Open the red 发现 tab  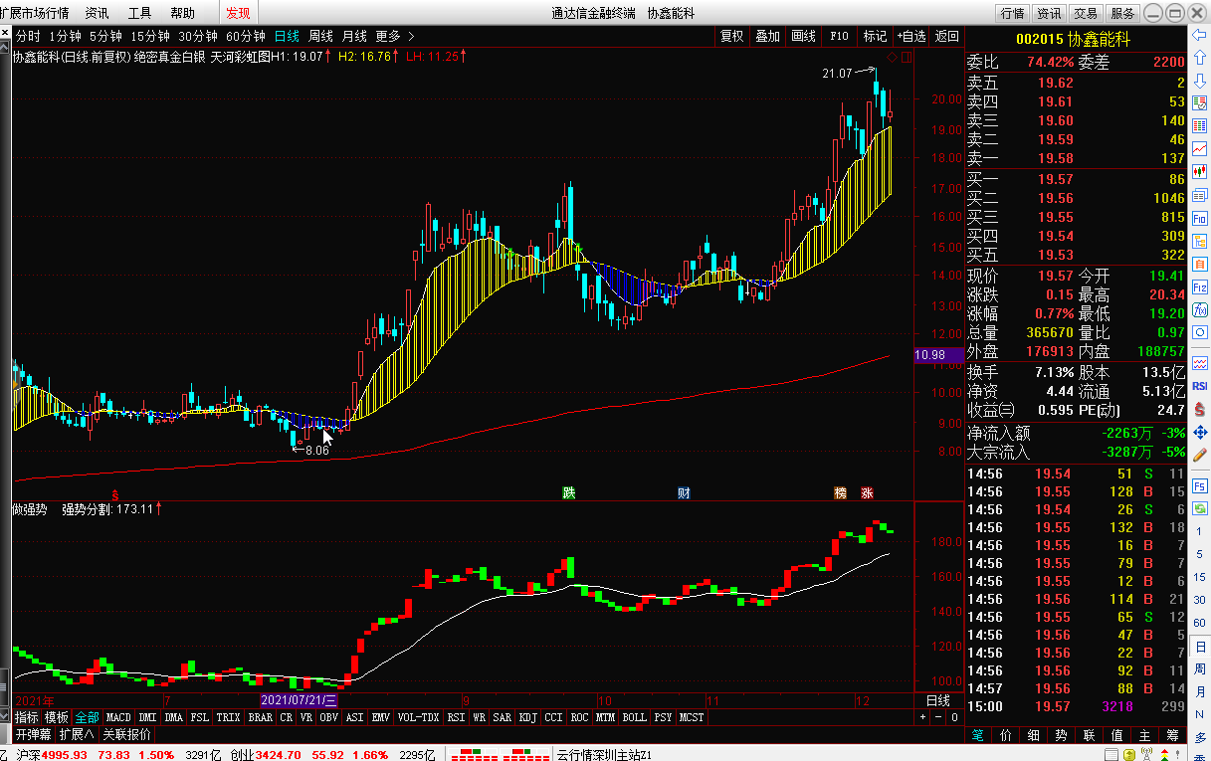[x=238, y=13]
